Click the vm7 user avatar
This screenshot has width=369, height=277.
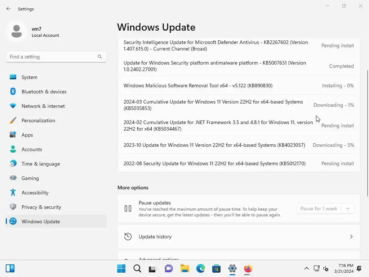(x=17, y=31)
